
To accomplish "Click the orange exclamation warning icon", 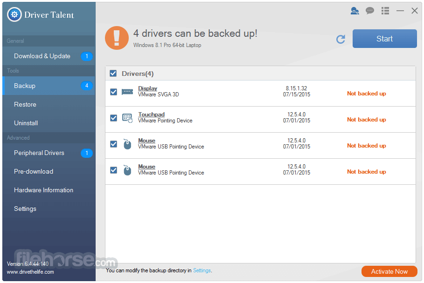I will coord(117,38).
